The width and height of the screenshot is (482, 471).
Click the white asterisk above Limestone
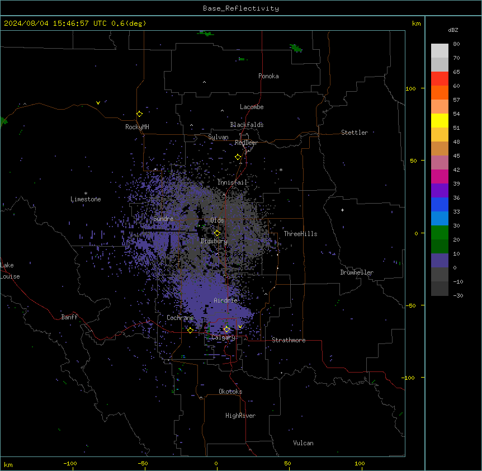[x=86, y=194]
